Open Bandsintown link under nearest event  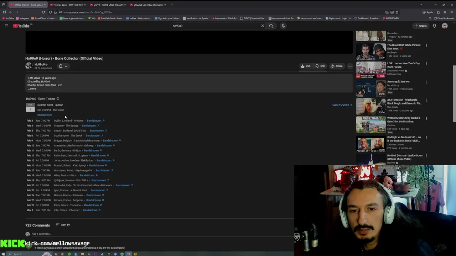45,115
